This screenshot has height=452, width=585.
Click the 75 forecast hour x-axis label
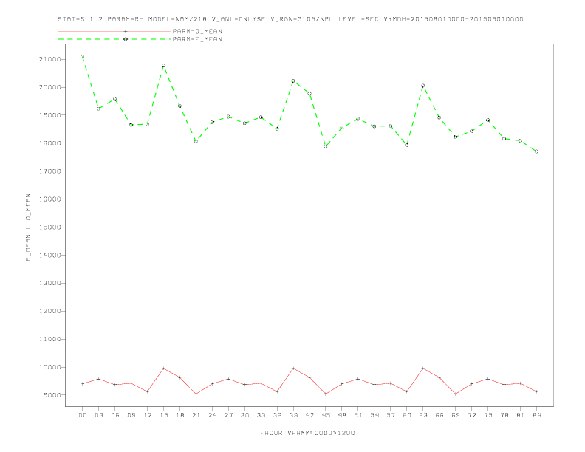487,415
